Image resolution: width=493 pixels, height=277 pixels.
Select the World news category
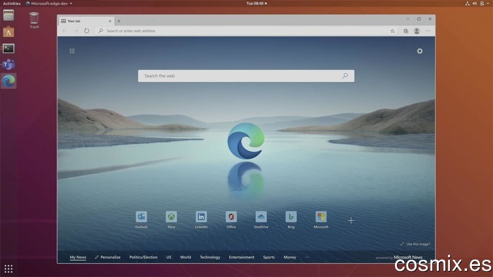click(185, 257)
